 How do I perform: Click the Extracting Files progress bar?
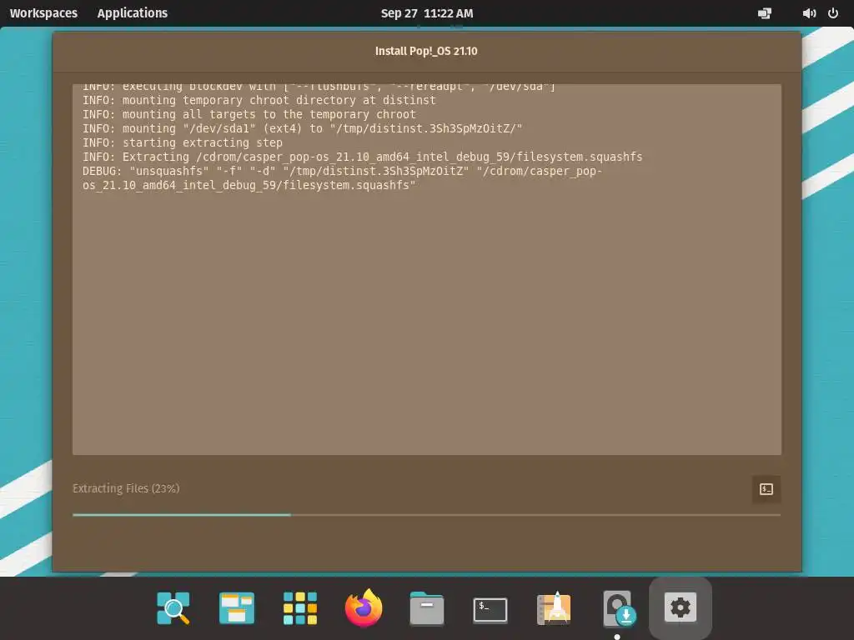pos(426,514)
